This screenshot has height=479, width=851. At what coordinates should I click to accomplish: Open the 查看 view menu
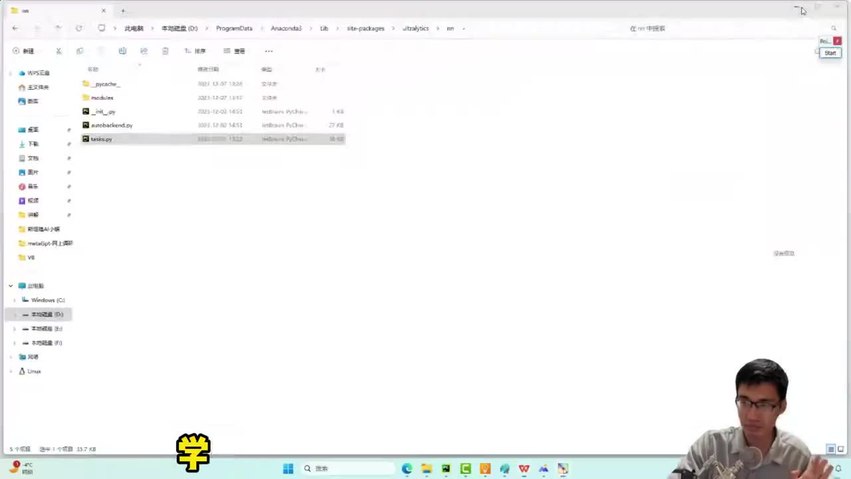point(235,51)
